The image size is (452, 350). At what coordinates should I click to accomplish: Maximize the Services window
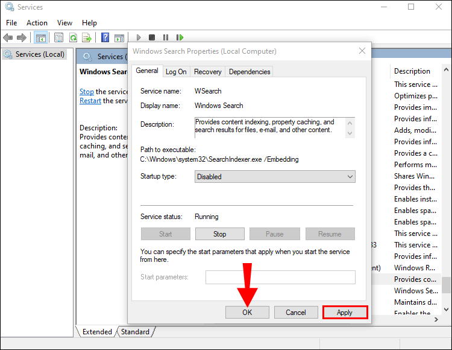coord(411,7)
